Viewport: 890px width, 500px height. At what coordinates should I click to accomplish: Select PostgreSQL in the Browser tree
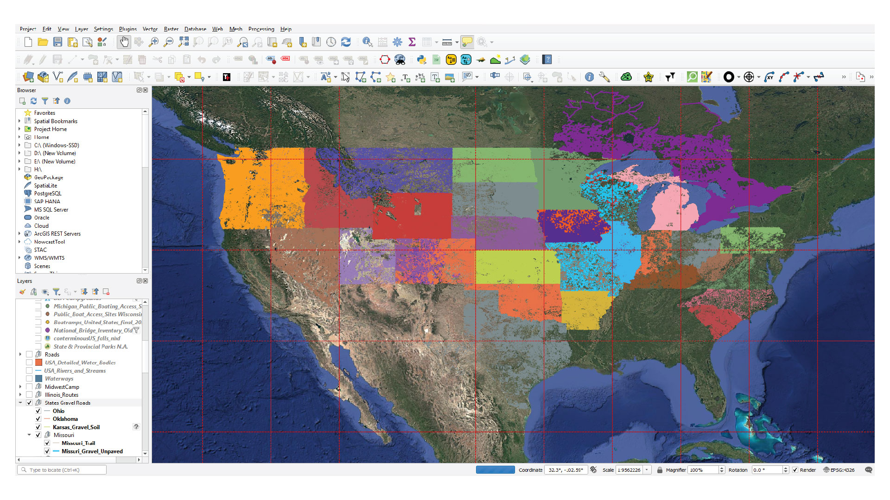tap(47, 194)
